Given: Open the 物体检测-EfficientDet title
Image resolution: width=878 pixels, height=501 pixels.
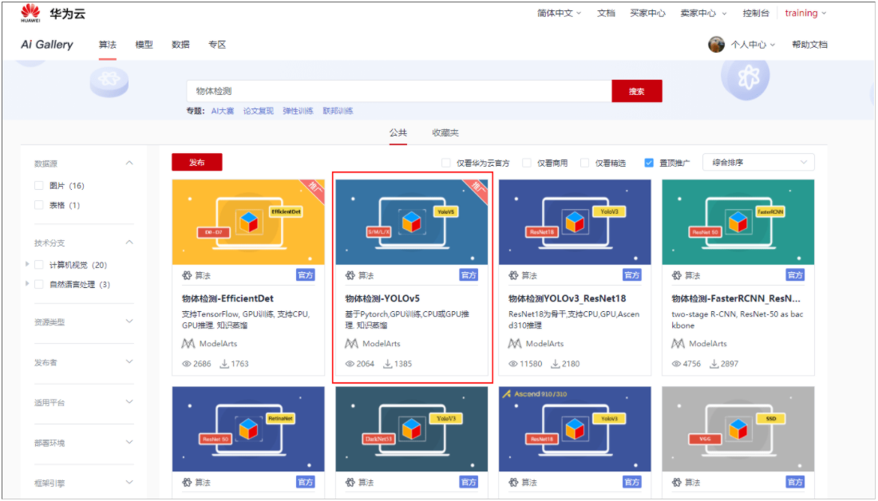Looking at the screenshot, I should pyautogui.click(x=227, y=299).
